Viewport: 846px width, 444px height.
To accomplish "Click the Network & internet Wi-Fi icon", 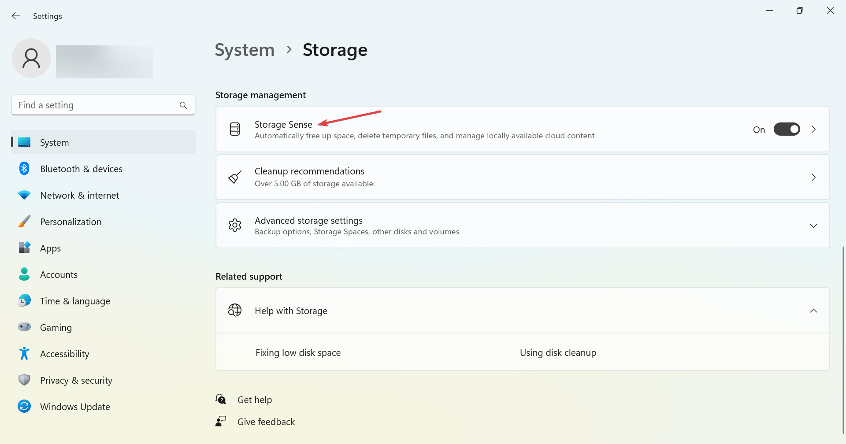I will (x=24, y=195).
